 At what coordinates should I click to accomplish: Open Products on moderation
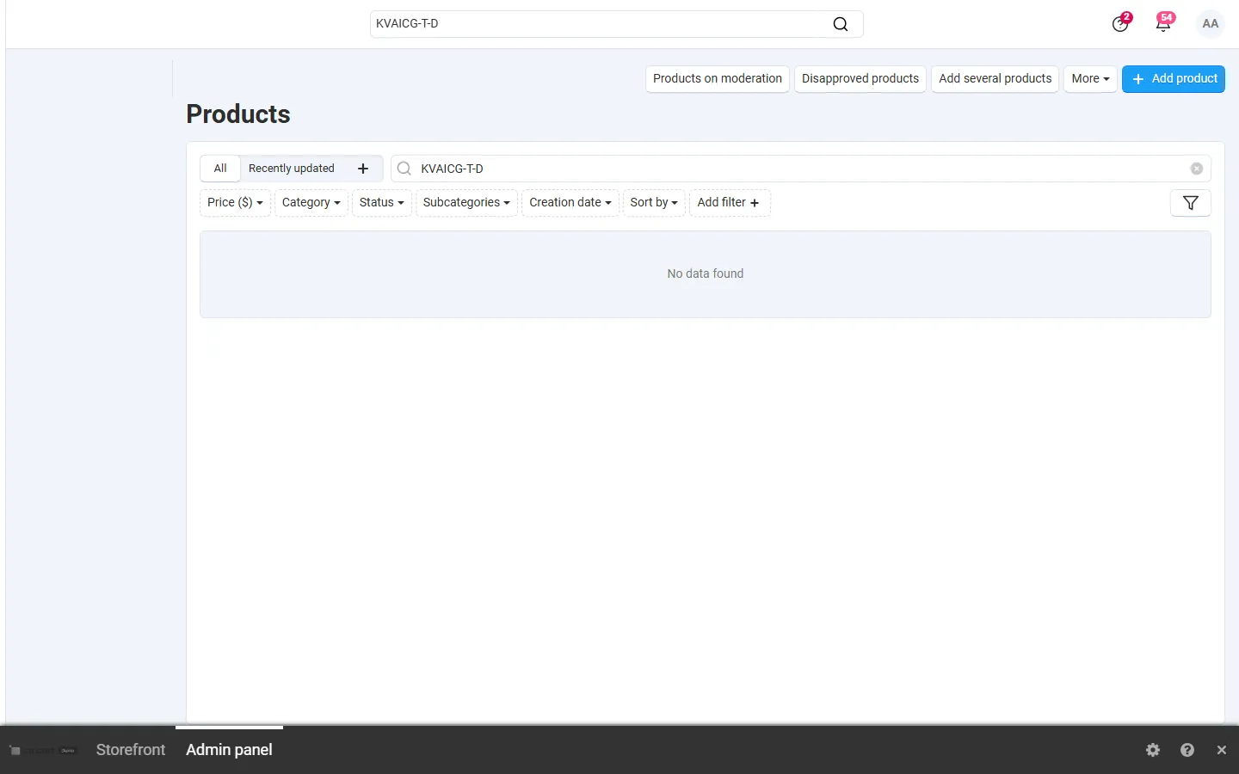coord(718,79)
